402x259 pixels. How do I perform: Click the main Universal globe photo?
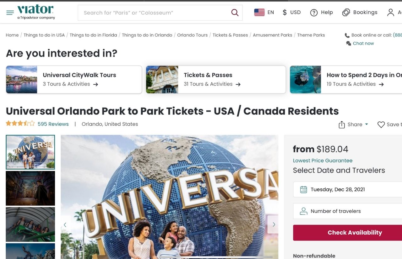[x=170, y=197]
